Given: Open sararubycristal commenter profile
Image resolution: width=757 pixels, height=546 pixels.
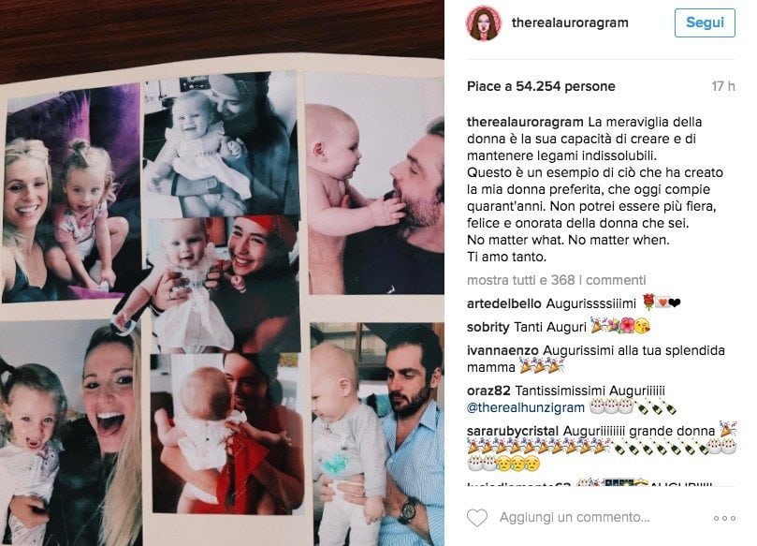Looking at the screenshot, I should [513, 431].
